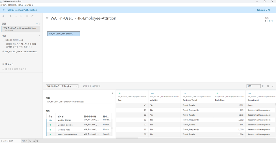
Task: Click the type icon of Monthly Rate field
Action: 50,130
